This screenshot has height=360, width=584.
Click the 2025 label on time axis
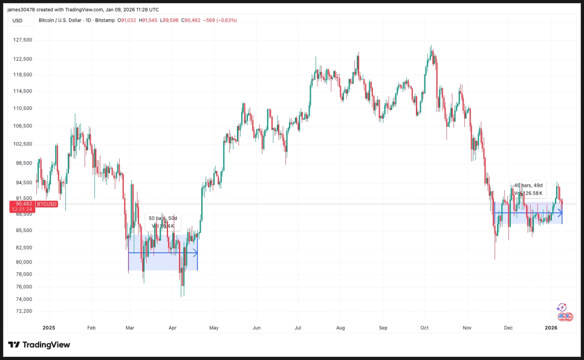coord(49,327)
